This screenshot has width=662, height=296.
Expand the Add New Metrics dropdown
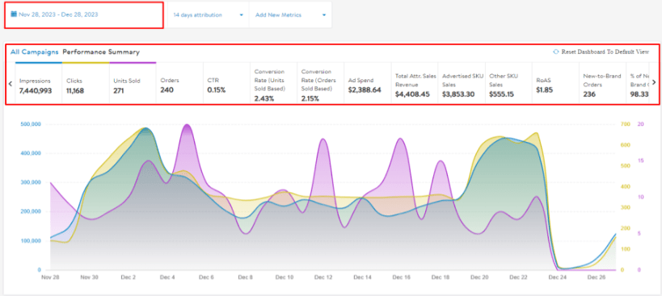(x=290, y=15)
